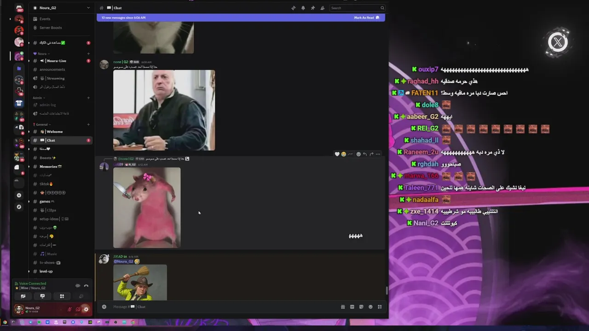The height and width of the screenshot is (331, 589).
Task: Open the emoji picker in message bar
Action: tap(370, 307)
